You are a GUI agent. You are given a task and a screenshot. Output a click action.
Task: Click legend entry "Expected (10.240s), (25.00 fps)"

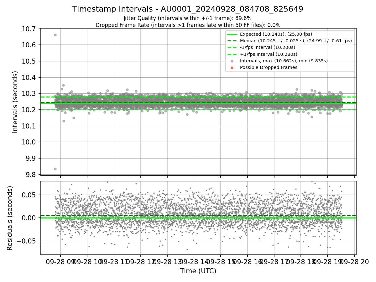(x=276, y=34)
